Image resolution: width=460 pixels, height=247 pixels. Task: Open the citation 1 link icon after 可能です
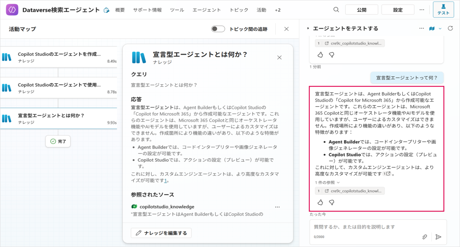tap(387, 174)
